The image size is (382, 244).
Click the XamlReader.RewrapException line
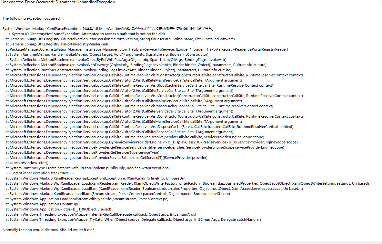click(95, 178)
